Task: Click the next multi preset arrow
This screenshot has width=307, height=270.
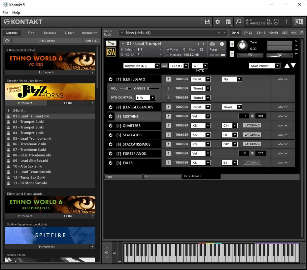Action: pyautogui.click(x=224, y=33)
